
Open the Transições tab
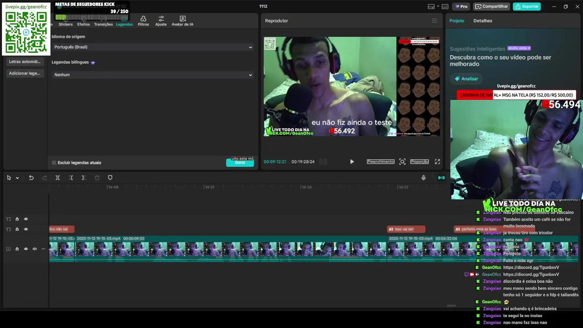103,21
